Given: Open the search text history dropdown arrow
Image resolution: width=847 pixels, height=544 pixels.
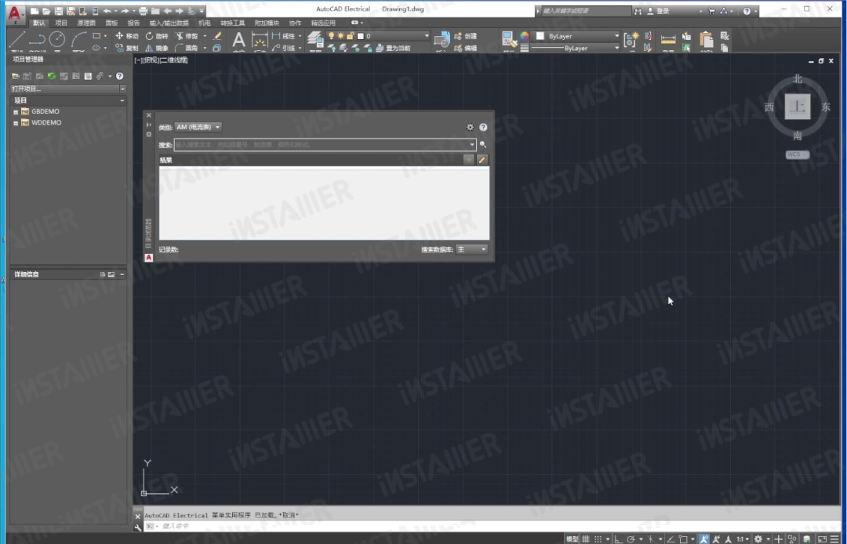Looking at the screenshot, I should (472, 145).
